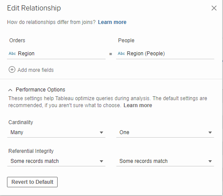
Task: Open the Orders cardinality Many dropdown arrow
Action: 101,132
